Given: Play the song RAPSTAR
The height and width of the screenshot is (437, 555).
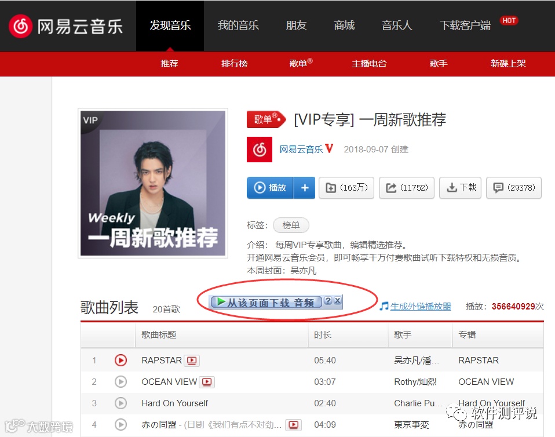Looking at the screenshot, I should (121, 360).
